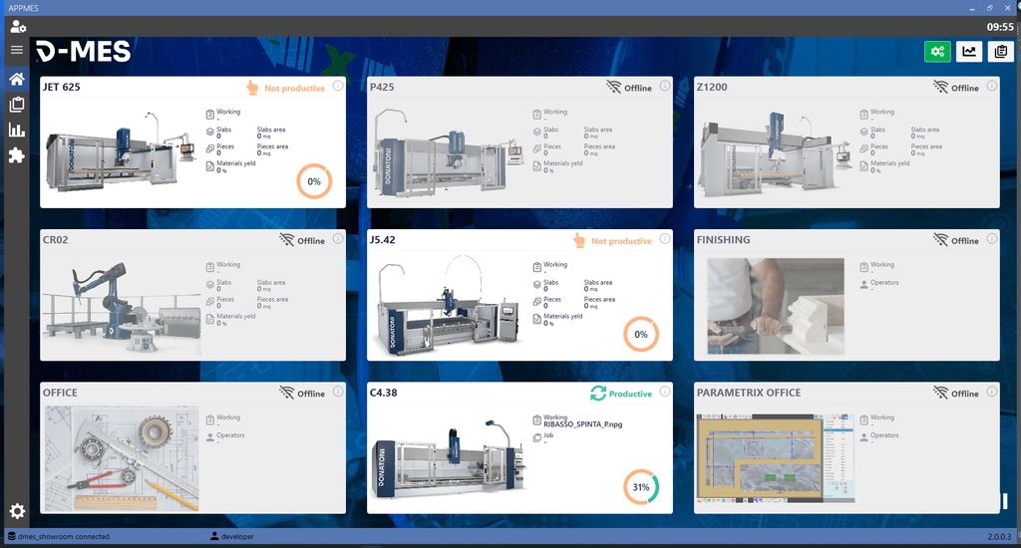
Task: Open the user settings icon at top left
Action: 18,27
